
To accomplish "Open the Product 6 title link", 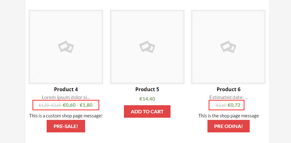I will click(x=228, y=89).
